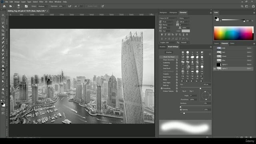The height and width of the screenshot is (144, 256).
Task: Click the brush Spacing value field
Action: click(x=207, y=110)
